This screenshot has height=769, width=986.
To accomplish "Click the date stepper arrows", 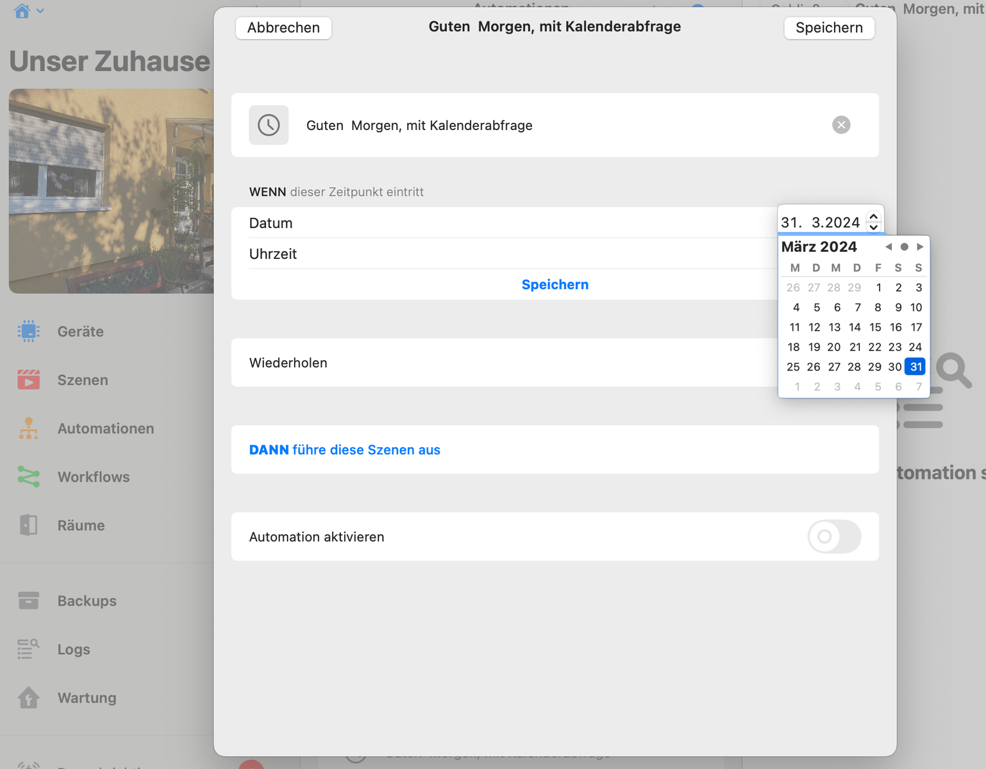I will (873, 222).
